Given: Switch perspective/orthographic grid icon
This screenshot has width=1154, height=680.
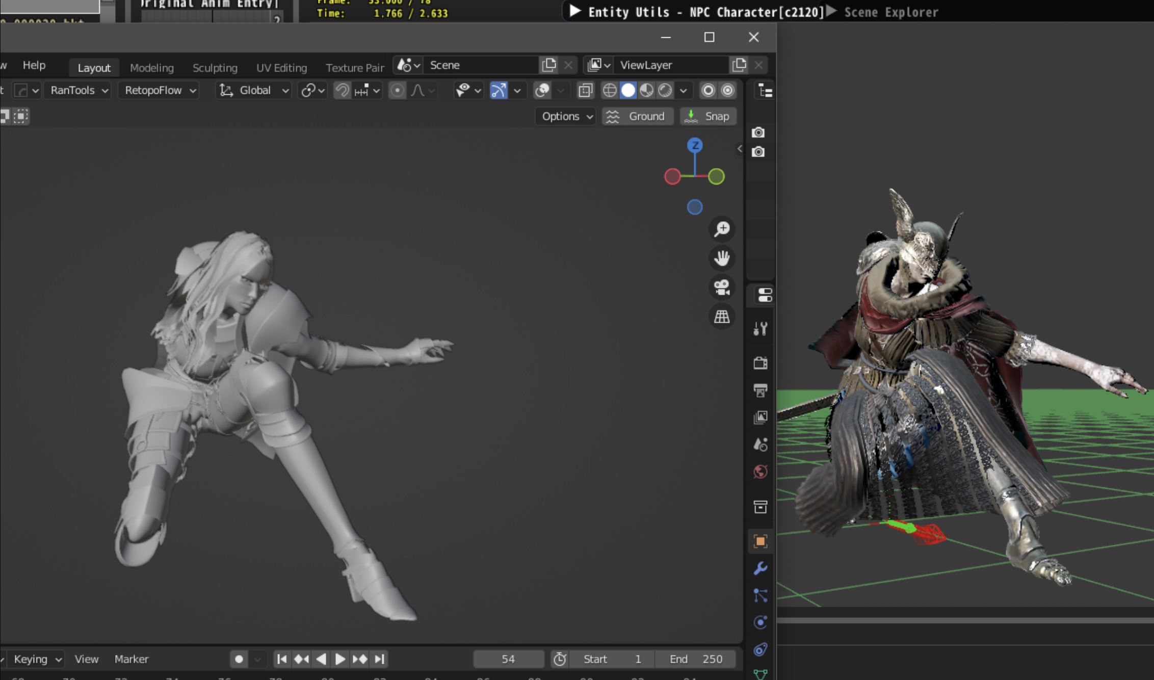Looking at the screenshot, I should pyautogui.click(x=722, y=317).
